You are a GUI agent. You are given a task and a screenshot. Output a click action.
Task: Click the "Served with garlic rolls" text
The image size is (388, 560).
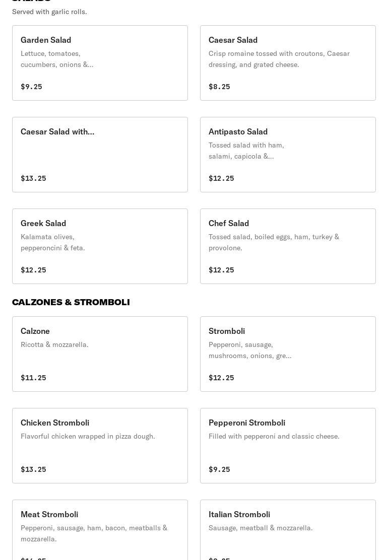click(x=49, y=12)
